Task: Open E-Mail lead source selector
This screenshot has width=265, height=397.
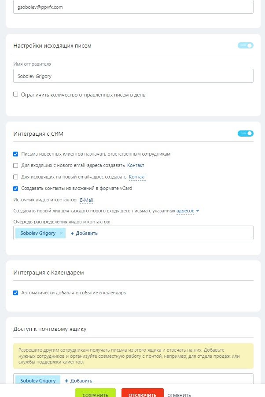Action: tap(86, 200)
